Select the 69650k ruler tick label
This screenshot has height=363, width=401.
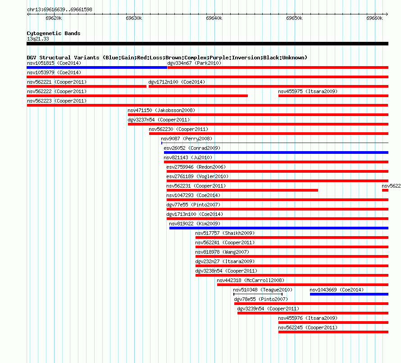tap(294, 18)
